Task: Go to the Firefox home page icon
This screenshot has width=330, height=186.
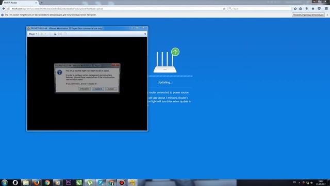Action: coord(313,9)
